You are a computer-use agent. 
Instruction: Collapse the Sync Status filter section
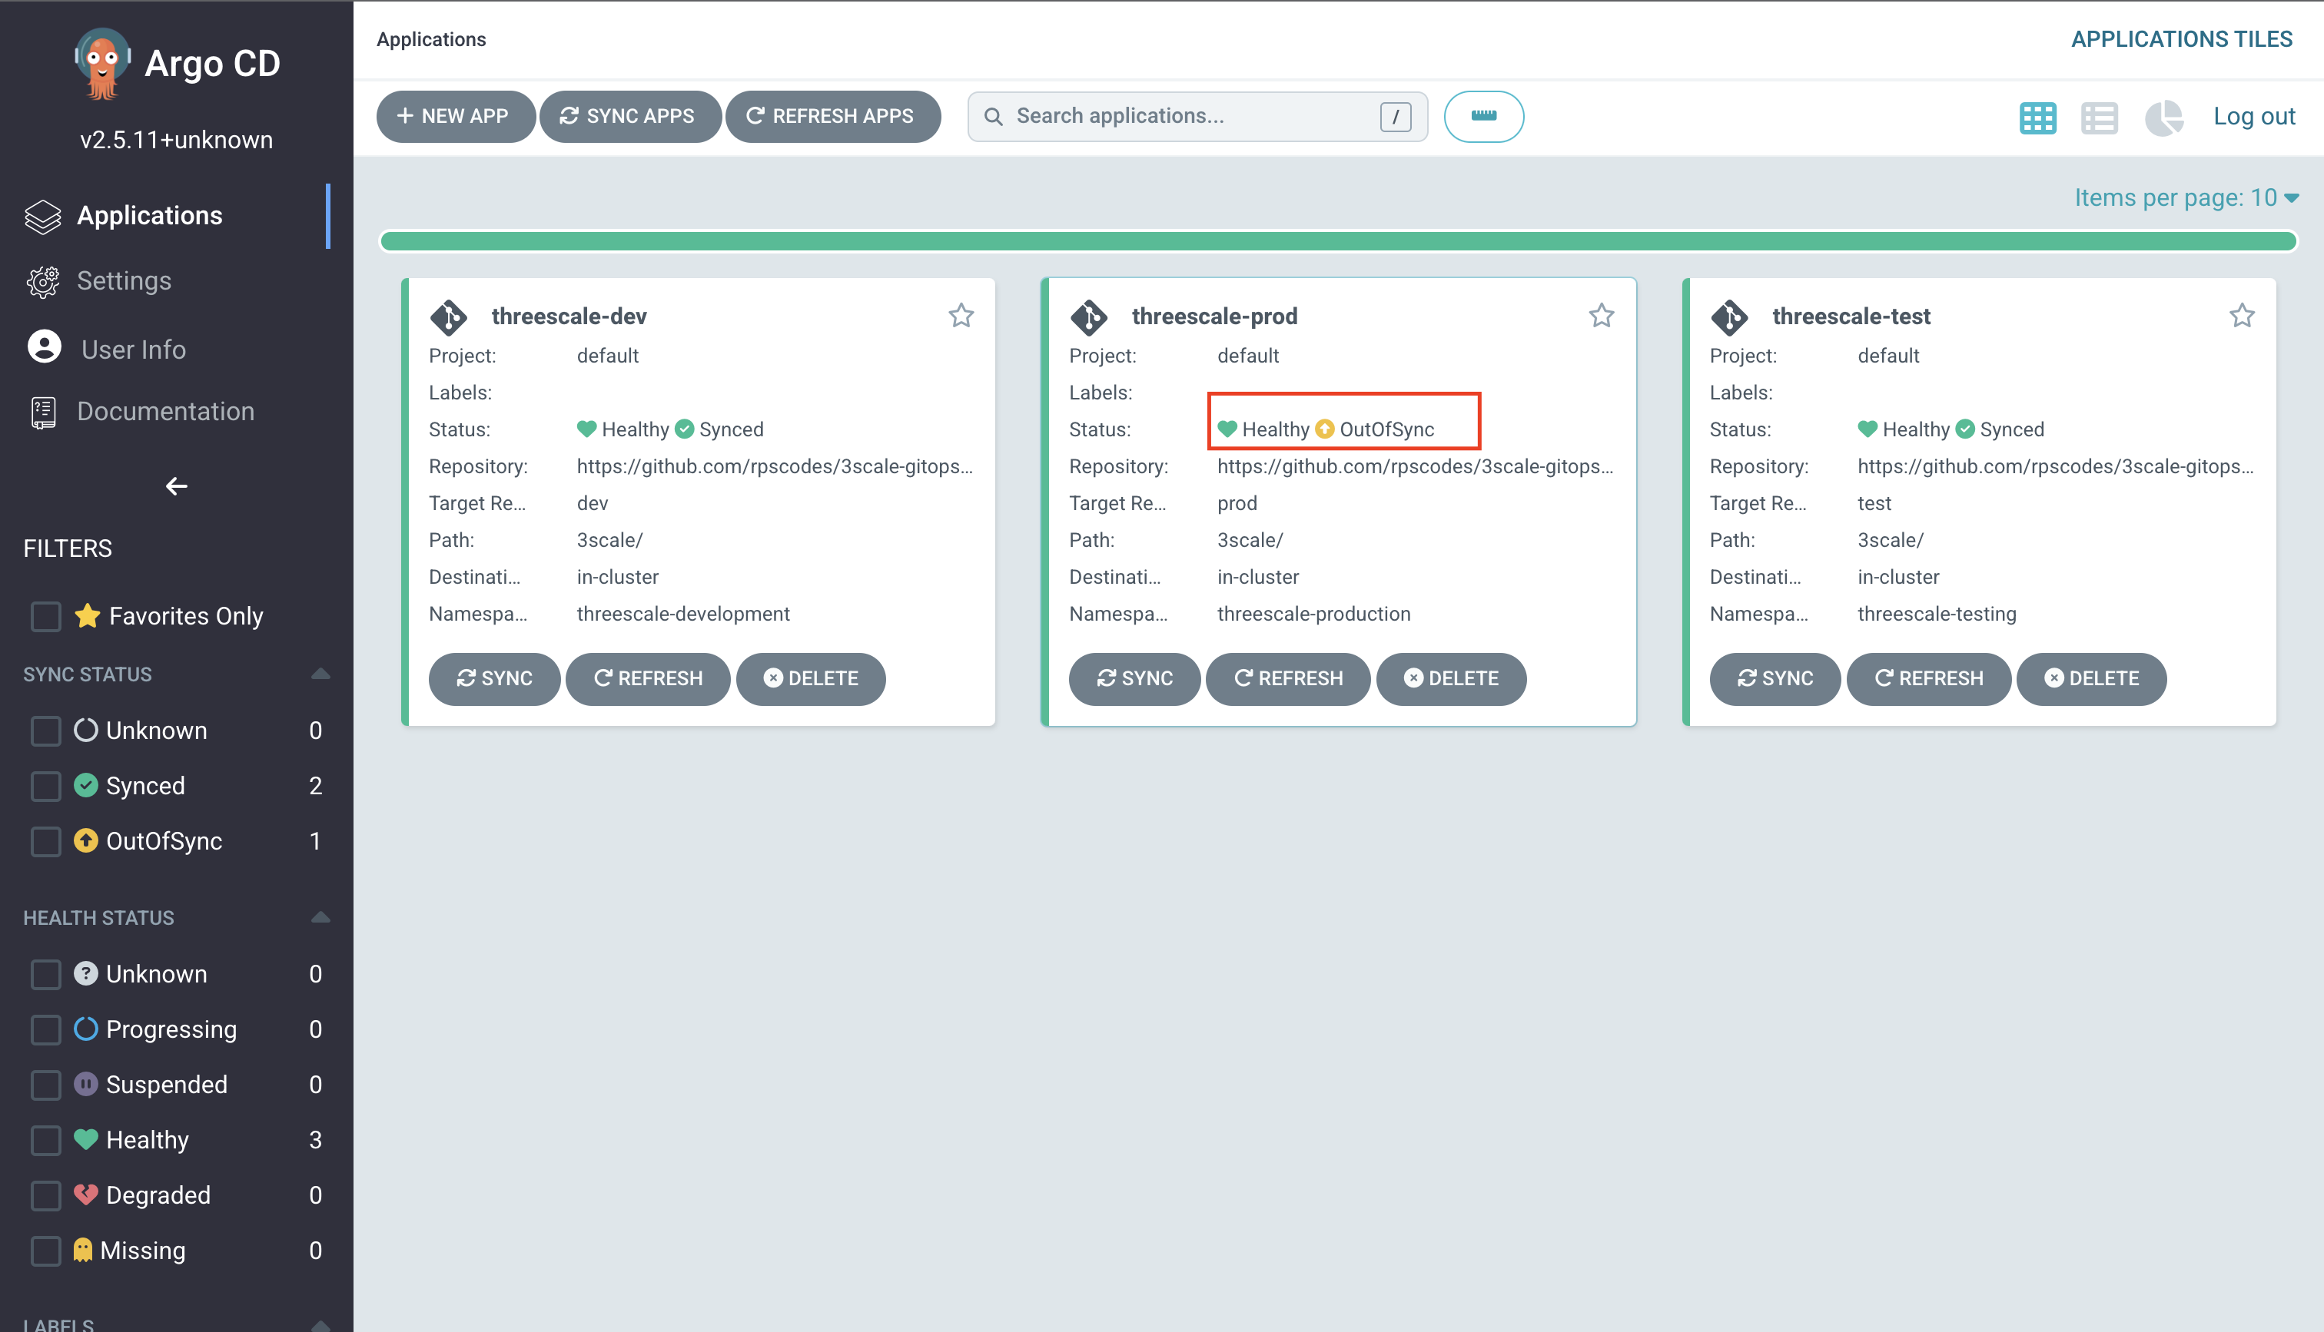pyautogui.click(x=320, y=674)
